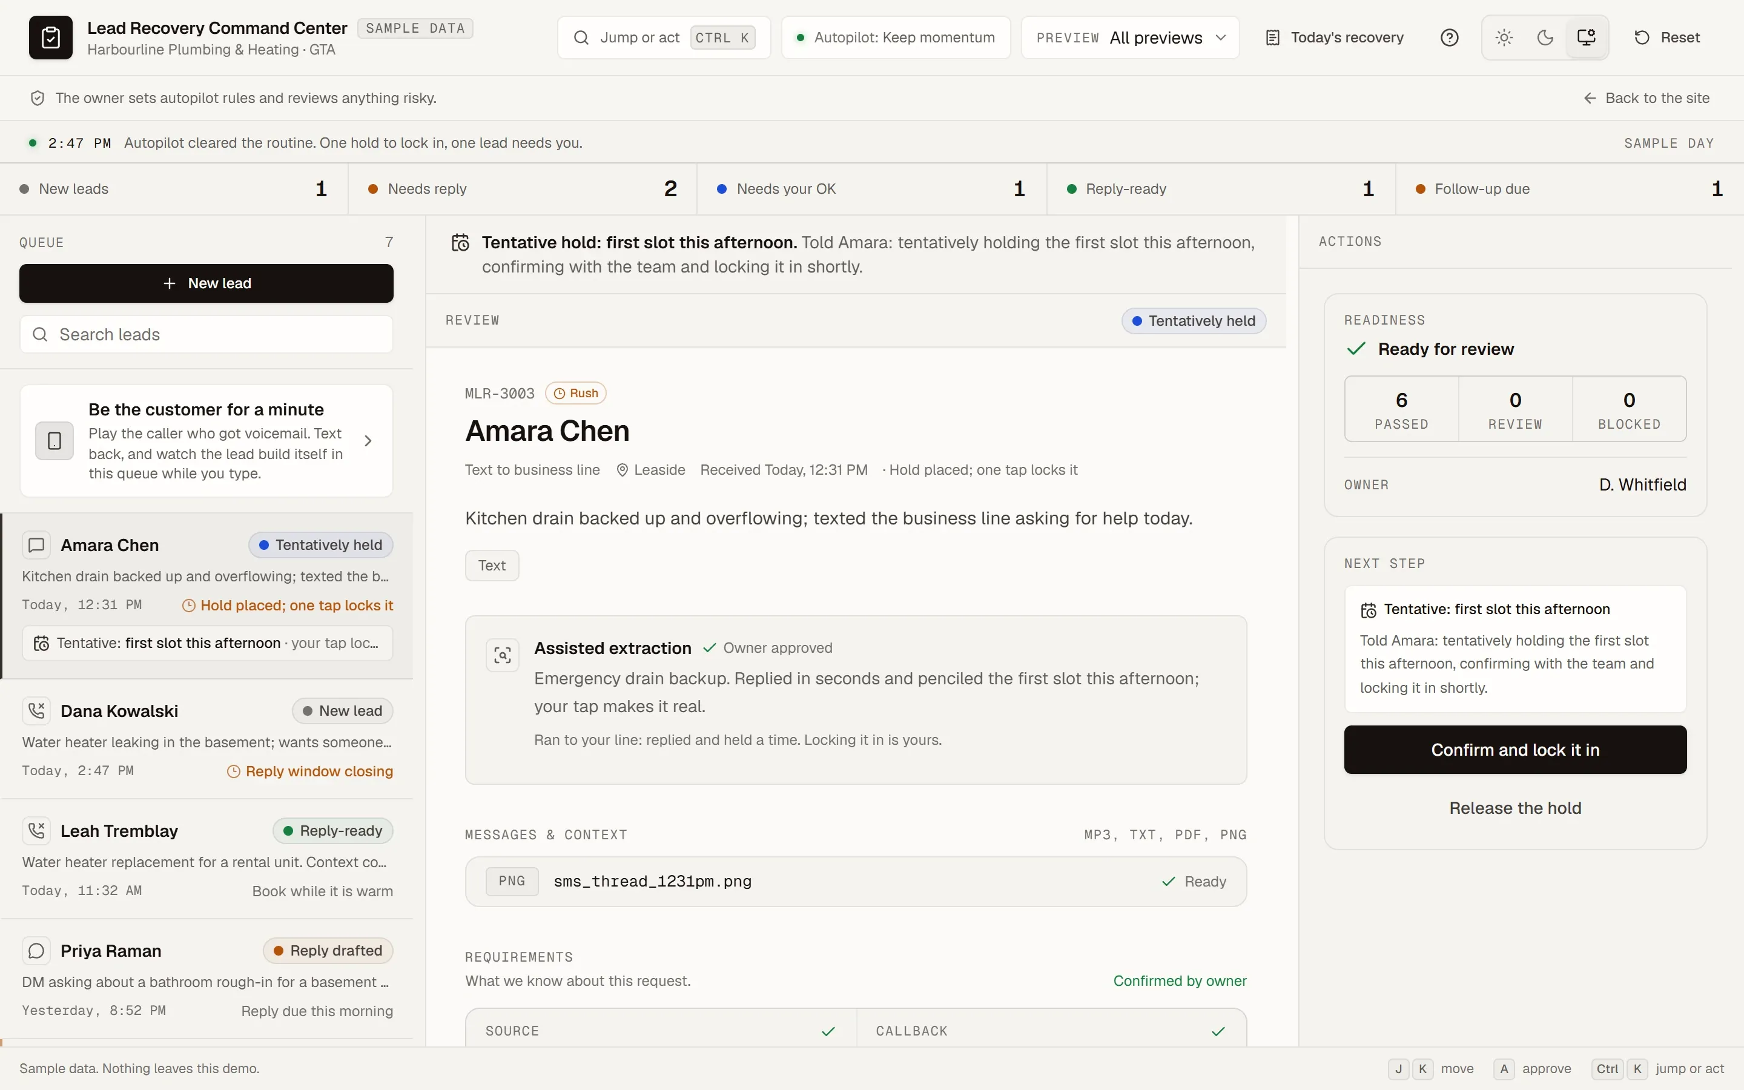This screenshot has width=1744, height=1090.
Task: Click the clipboard app logo icon
Action: pyautogui.click(x=50, y=38)
